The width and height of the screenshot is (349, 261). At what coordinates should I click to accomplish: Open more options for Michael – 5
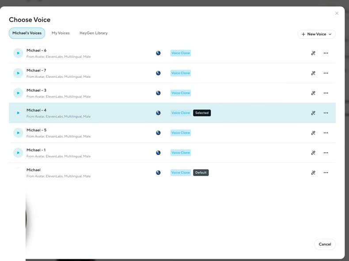326,133
